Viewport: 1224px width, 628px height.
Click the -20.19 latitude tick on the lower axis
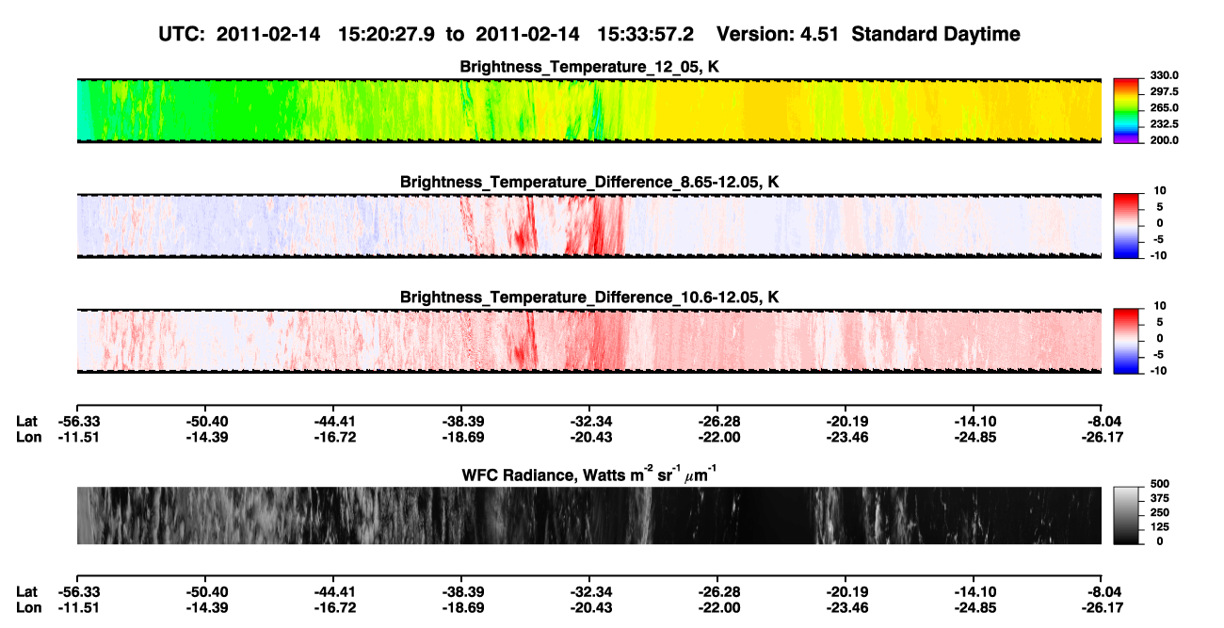click(x=846, y=592)
